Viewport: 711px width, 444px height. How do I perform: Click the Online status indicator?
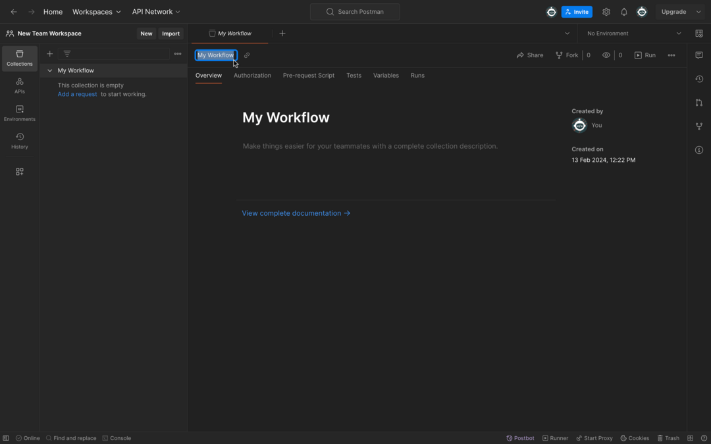pos(28,438)
